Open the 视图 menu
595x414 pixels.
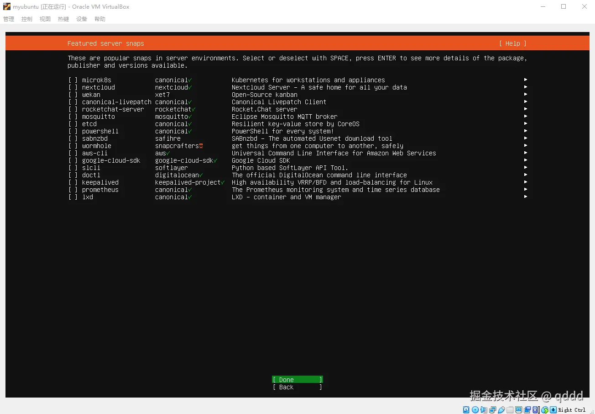tap(45, 19)
